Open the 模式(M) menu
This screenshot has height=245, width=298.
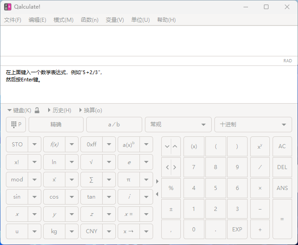pos(64,20)
